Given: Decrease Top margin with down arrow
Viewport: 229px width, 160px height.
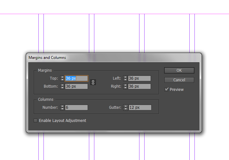Looking at the screenshot, I should point(62,80).
